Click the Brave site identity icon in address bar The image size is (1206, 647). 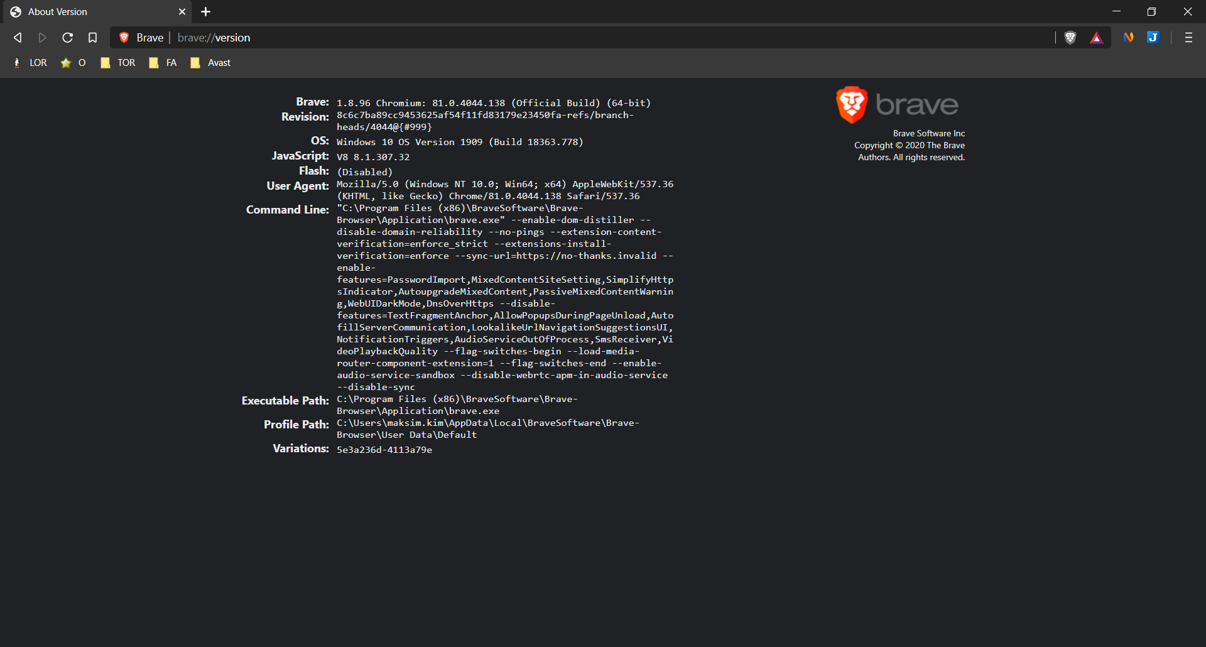coord(124,38)
